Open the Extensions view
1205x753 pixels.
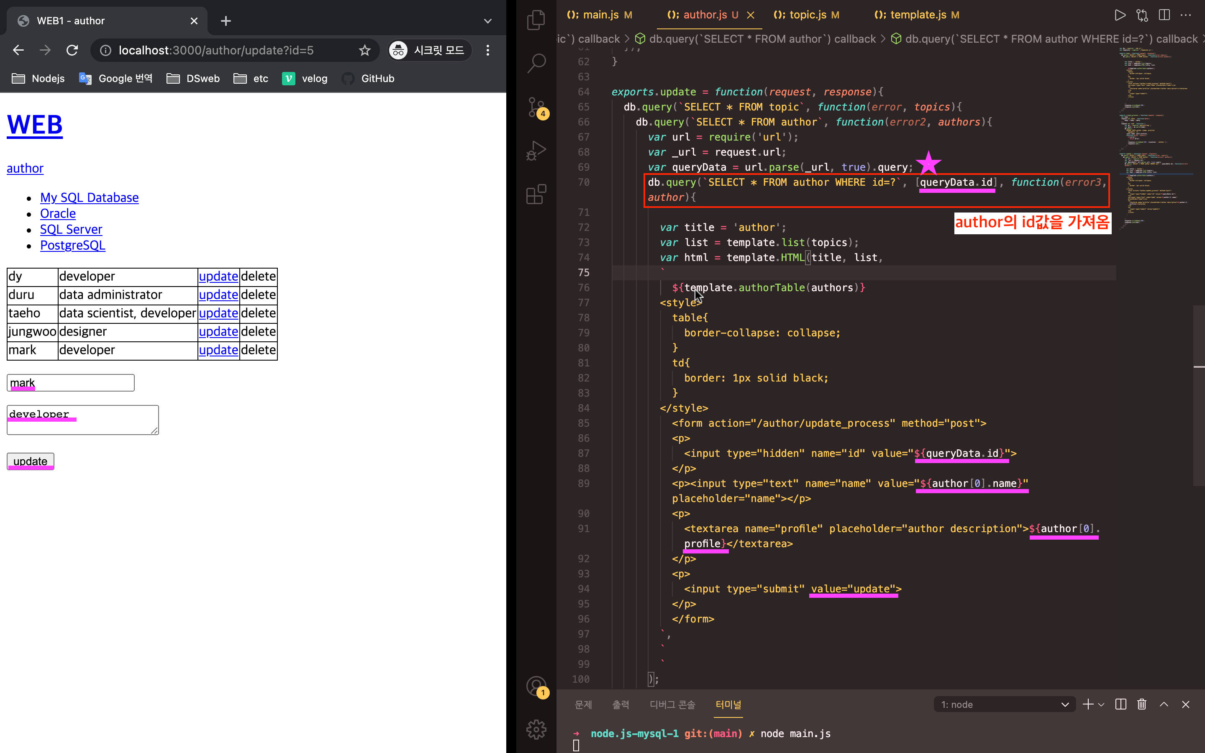click(x=536, y=194)
